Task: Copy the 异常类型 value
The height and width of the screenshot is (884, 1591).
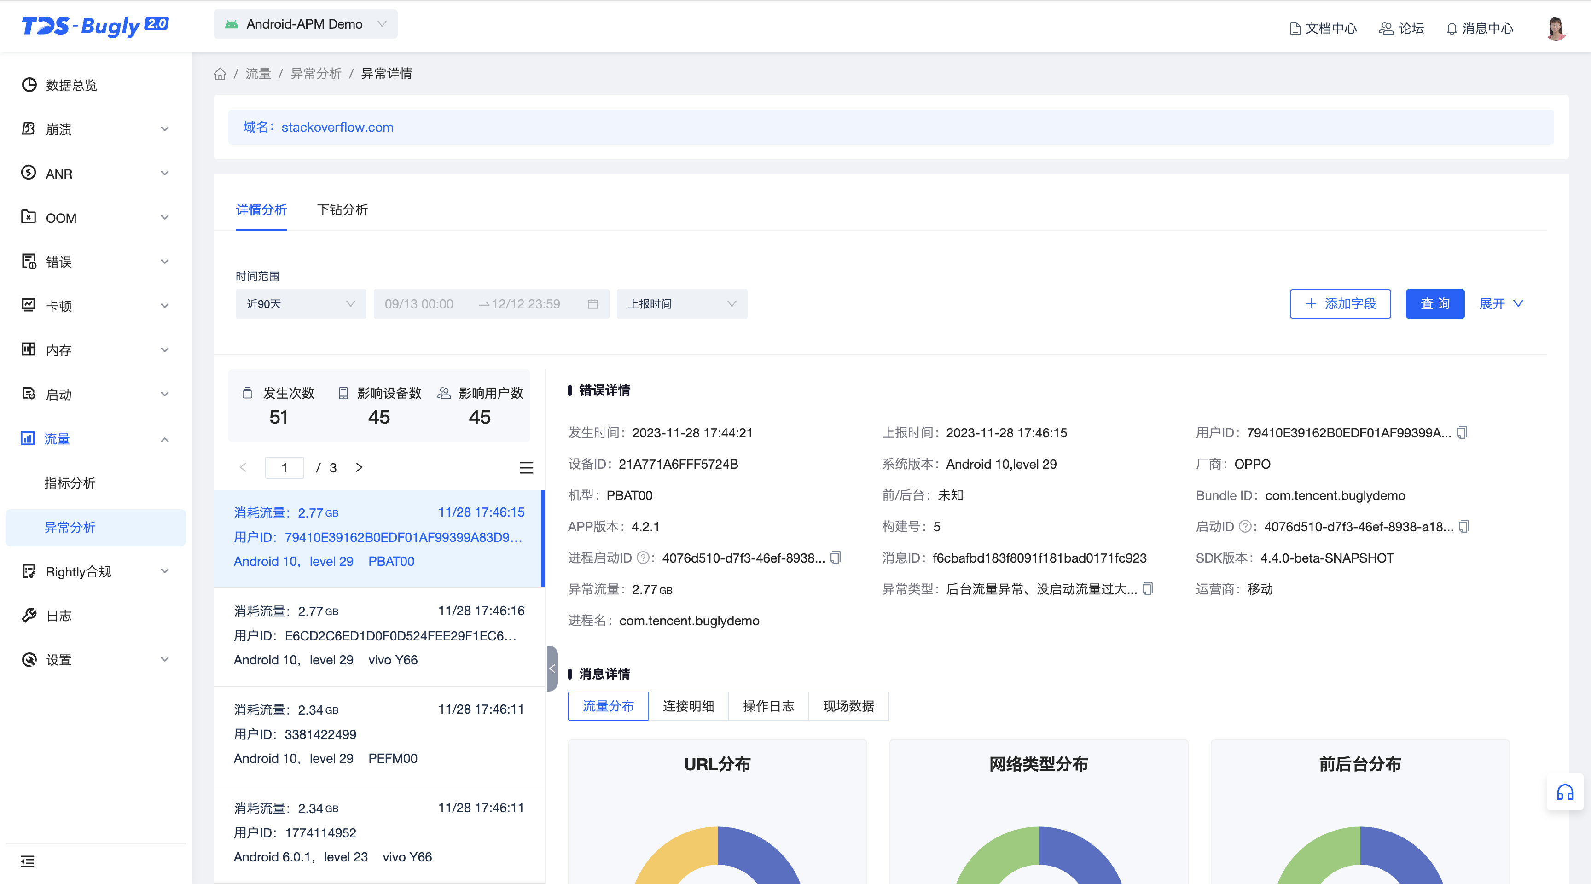Action: pyautogui.click(x=1148, y=589)
